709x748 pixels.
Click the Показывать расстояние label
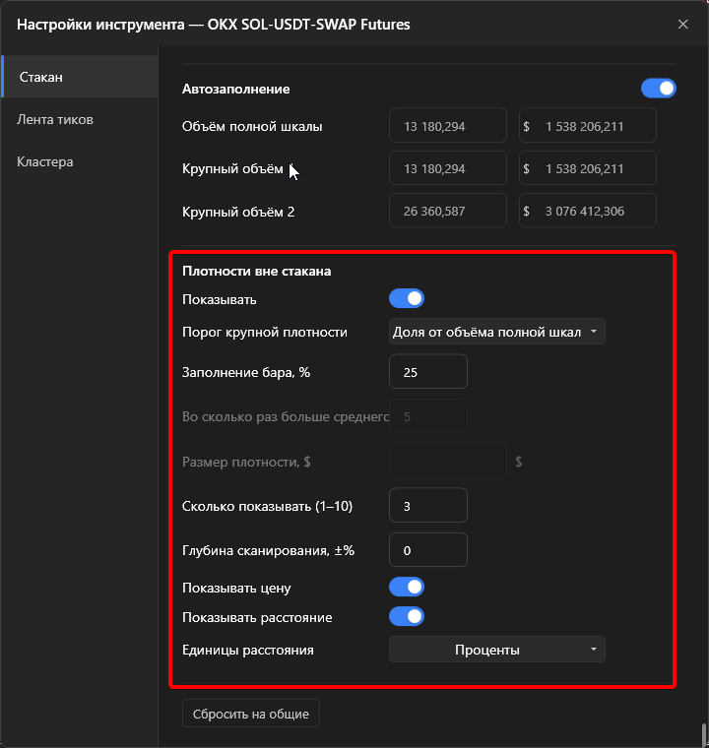click(x=257, y=617)
